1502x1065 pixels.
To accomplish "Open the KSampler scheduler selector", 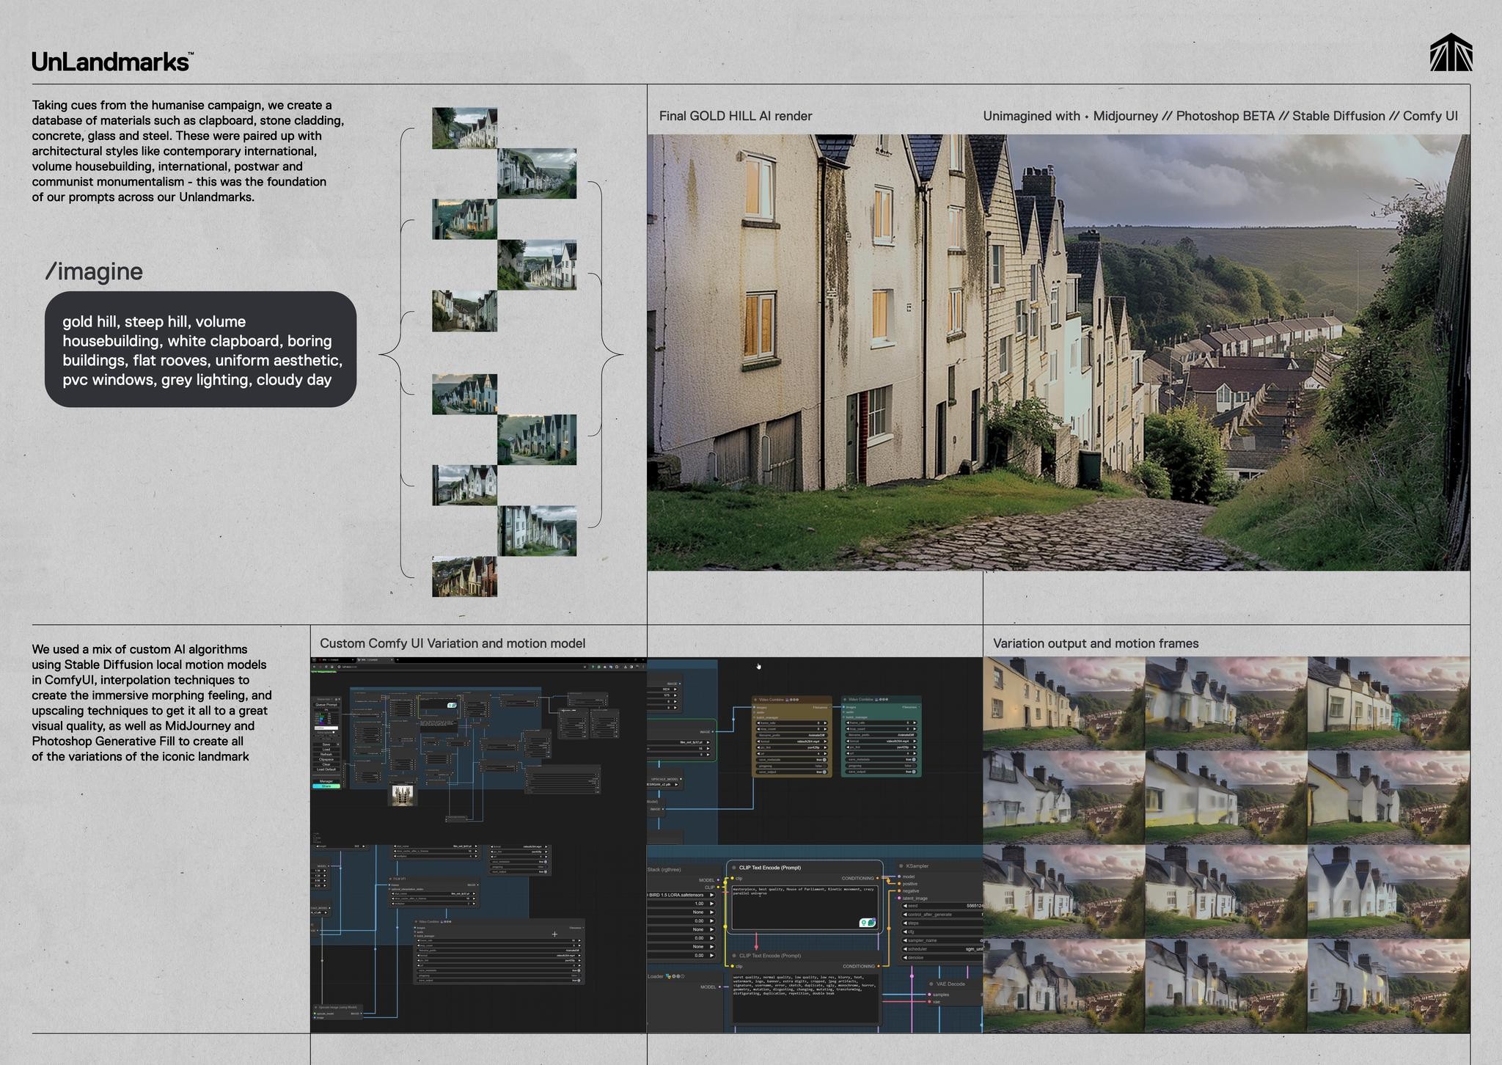I will (942, 949).
